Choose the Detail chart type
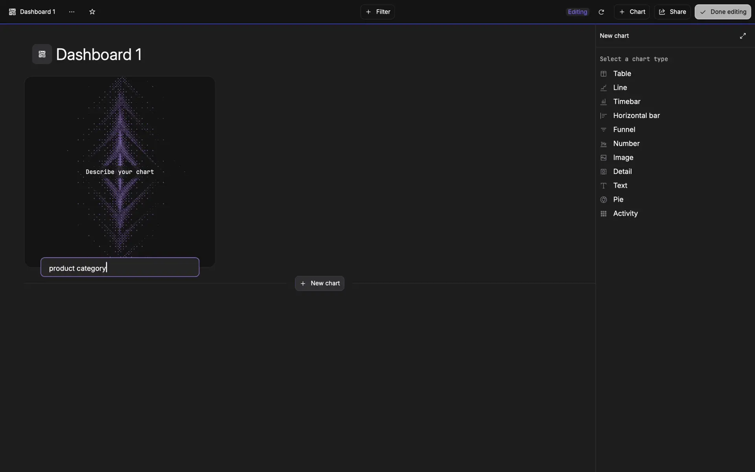755x472 pixels. 622,171
